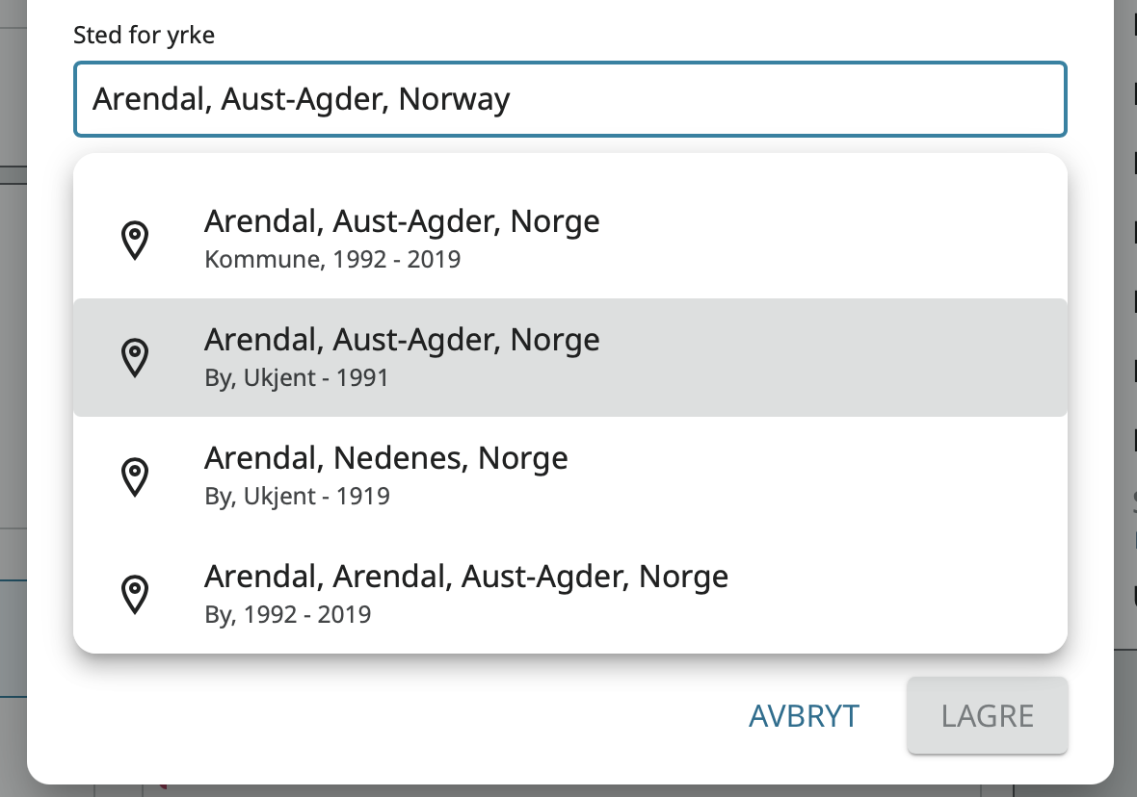Viewport: 1137px width, 797px height.
Task: Click the pin icon beside Arendal, Arendal, Aust-Agder
Action: coord(136,594)
